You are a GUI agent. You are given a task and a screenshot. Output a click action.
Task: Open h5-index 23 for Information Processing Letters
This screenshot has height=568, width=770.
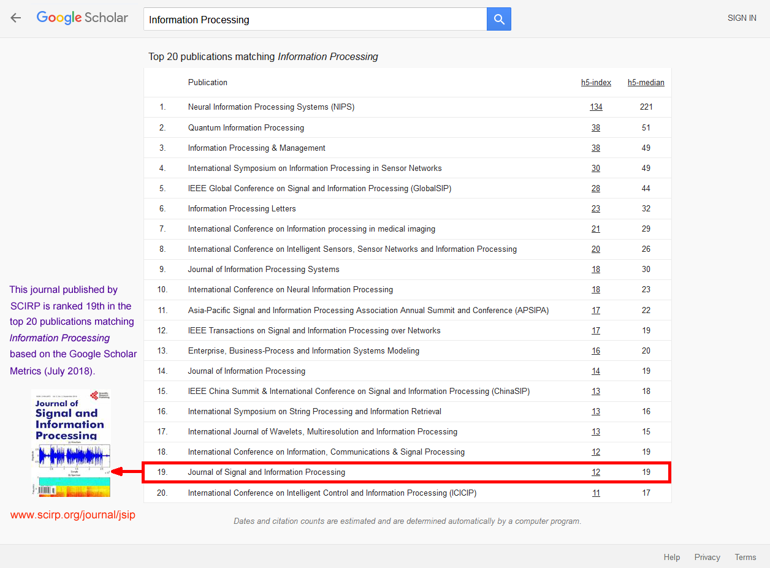click(596, 209)
